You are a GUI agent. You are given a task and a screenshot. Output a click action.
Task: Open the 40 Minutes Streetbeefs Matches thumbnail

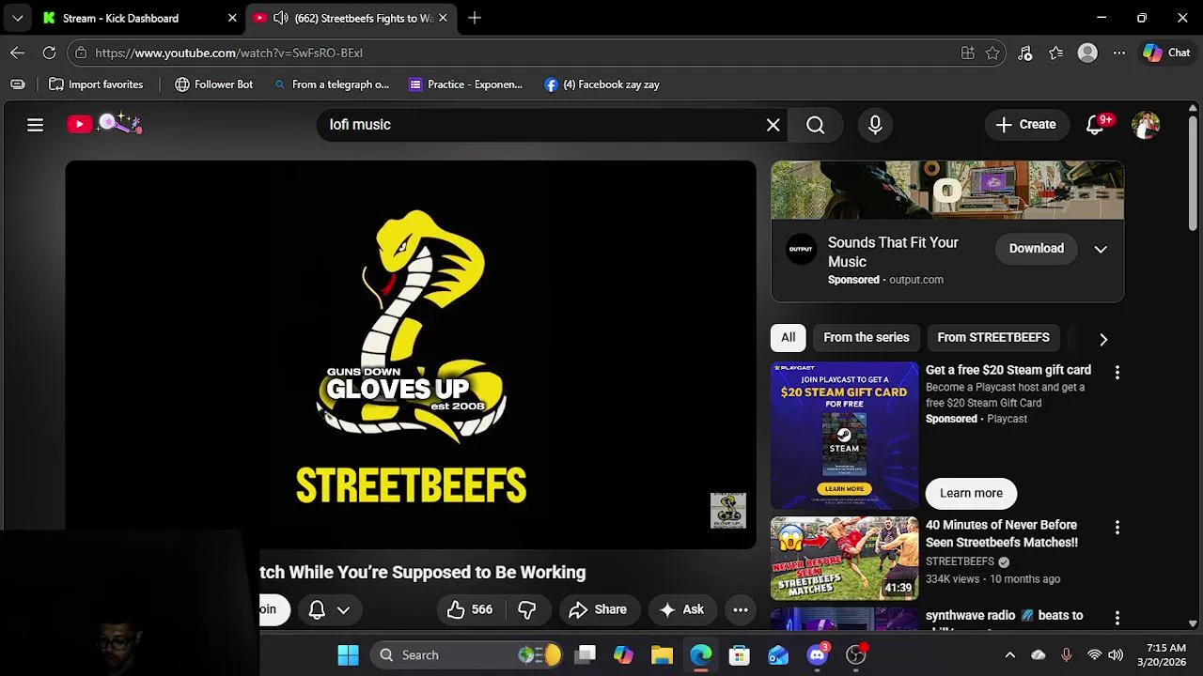[844, 559]
